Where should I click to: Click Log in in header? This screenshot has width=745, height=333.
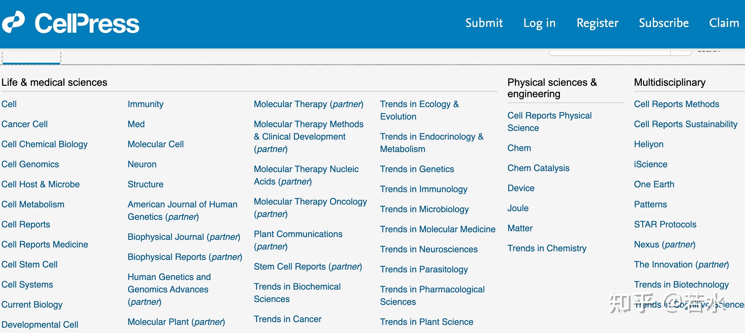coord(539,23)
